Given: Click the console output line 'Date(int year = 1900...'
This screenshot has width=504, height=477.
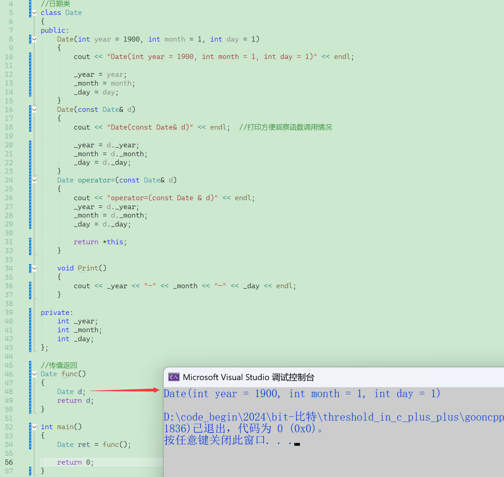Looking at the screenshot, I should [x=302, y=394].
